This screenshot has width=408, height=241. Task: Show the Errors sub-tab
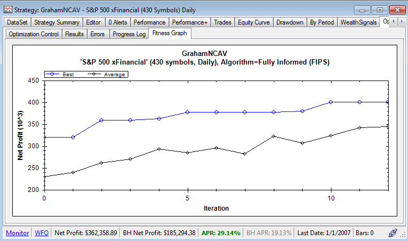click(98, 34)
